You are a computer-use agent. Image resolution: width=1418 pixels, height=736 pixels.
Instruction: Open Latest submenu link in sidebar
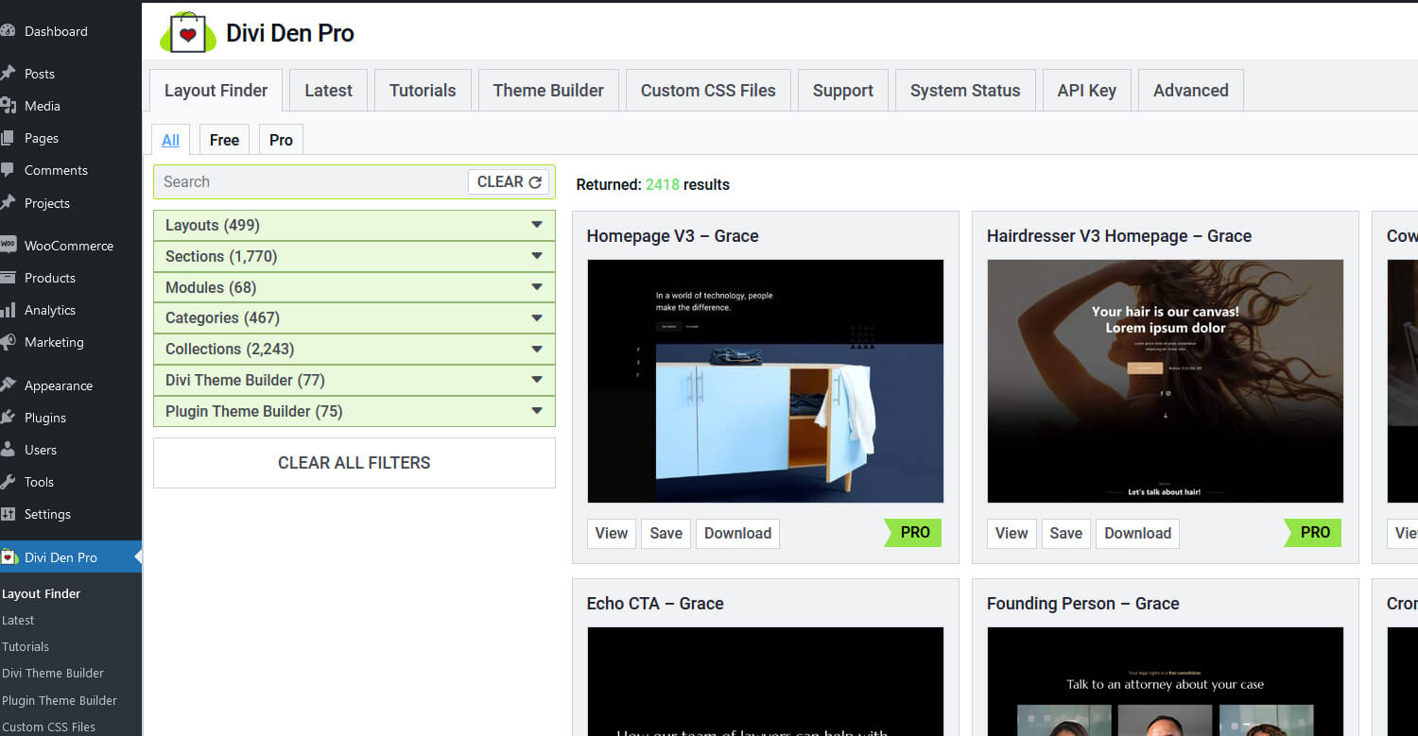(18, 620)
